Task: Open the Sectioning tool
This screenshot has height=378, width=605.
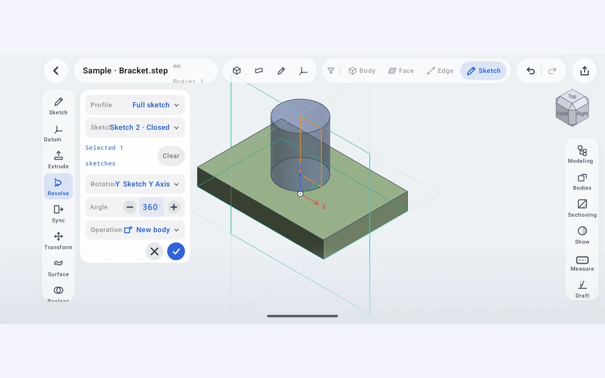Action: 582,208
